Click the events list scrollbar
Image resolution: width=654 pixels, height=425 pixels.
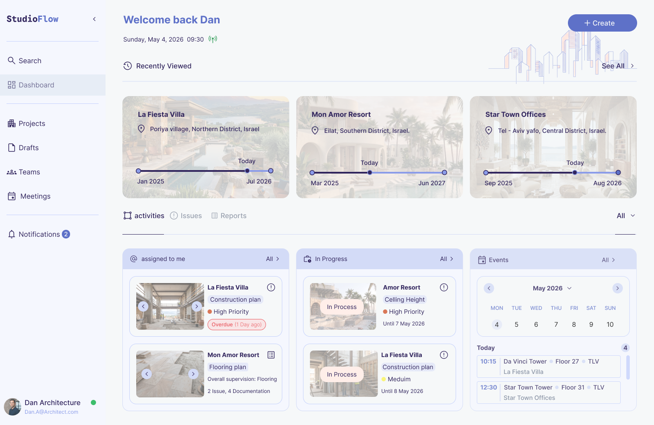coord(628,367)
